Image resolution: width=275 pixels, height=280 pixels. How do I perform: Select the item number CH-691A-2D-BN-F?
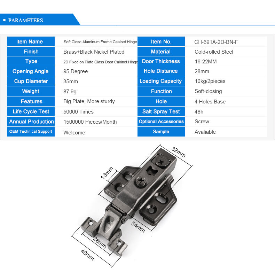pyautogui.click(x=216, y=42)
